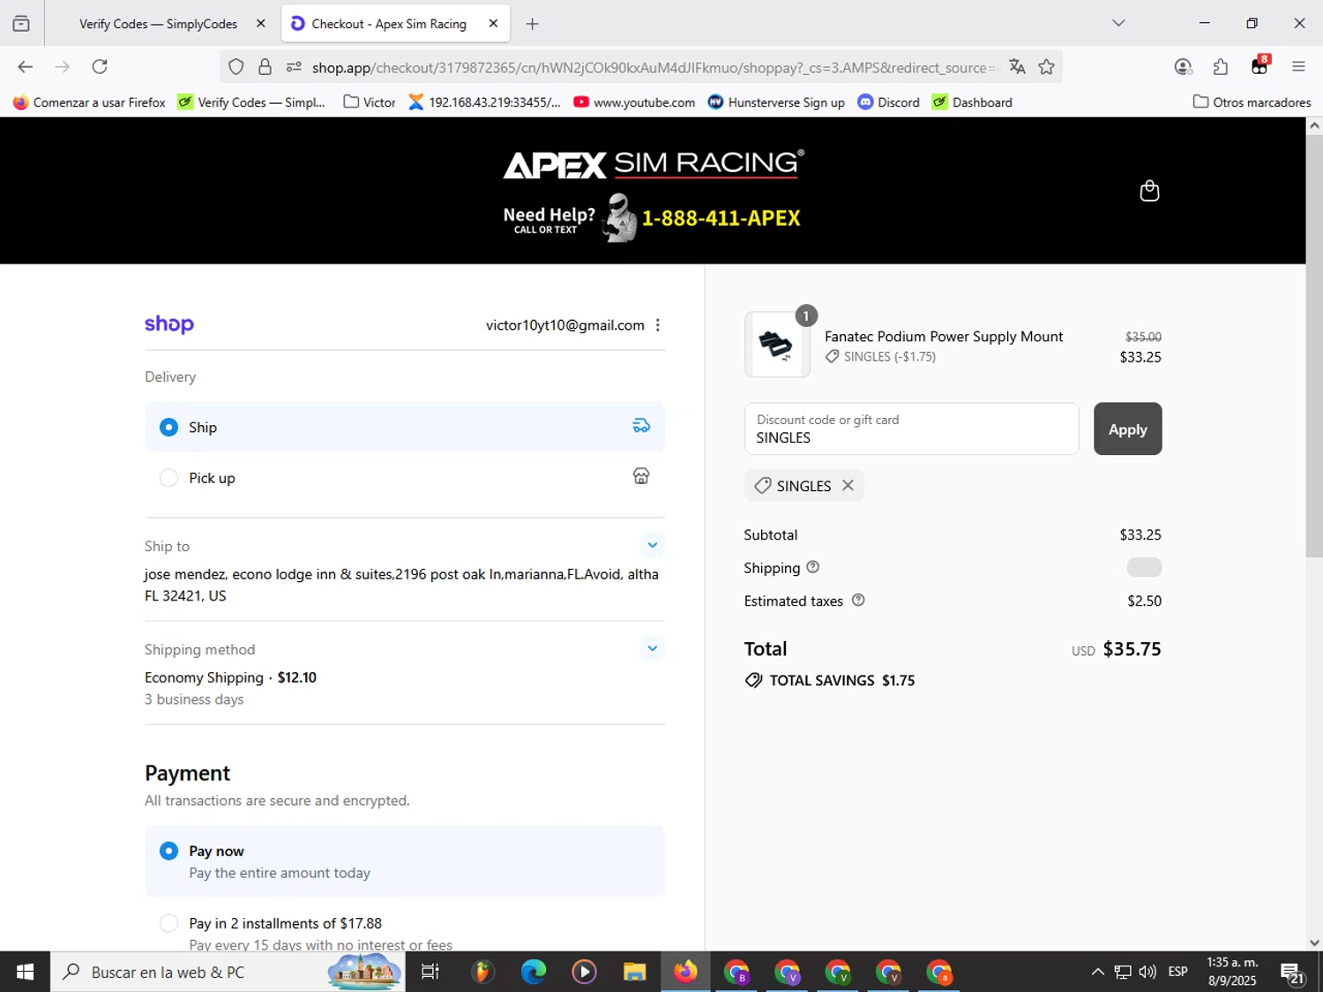Launch Microsoft Edge from taskbar
This screenshot has height=992, width=1323.
(534, 972)
